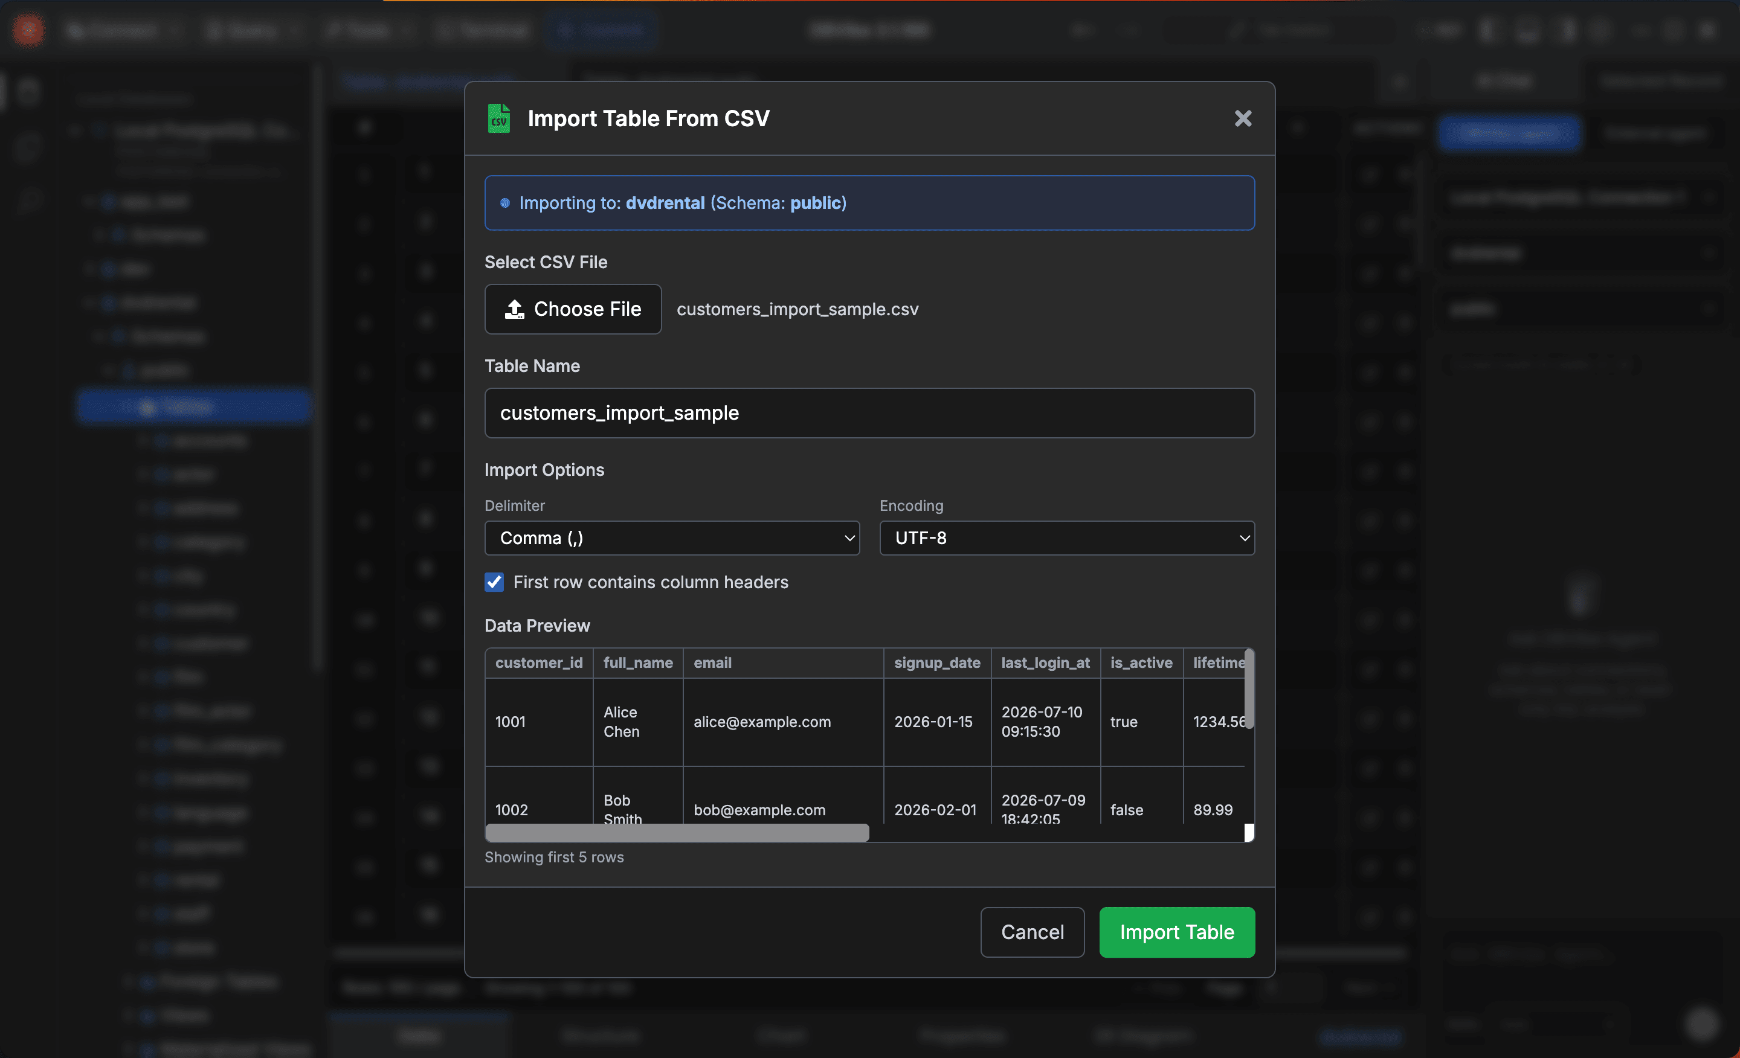This screenshot has width=1740, height=1058.
Task: Click the green CSV file icon in dialog header
Action: click(499, 118)
